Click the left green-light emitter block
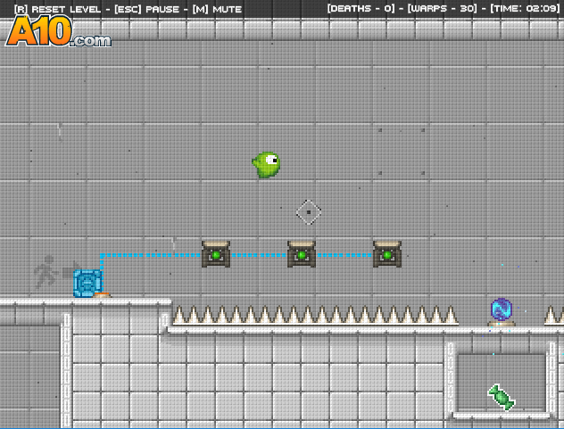564x429 pixels. tap(216, 254)
